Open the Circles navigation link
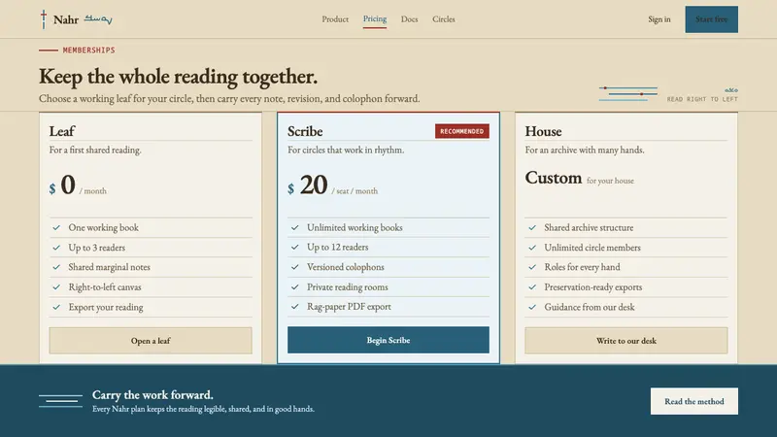 tap(444, 19)
